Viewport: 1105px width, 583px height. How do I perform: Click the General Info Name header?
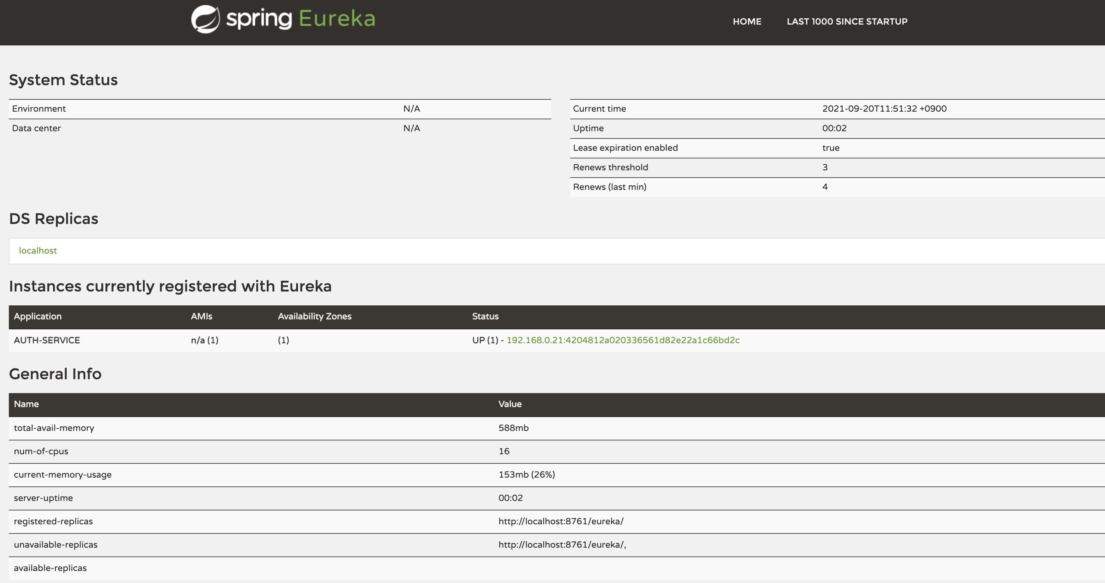pyautogui.click(x=26, y=404)
